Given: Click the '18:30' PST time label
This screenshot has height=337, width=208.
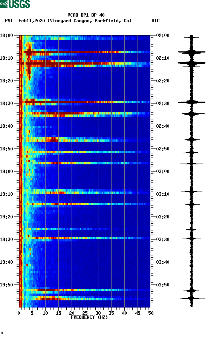Looking at the screenshot, I should (6, 104).
